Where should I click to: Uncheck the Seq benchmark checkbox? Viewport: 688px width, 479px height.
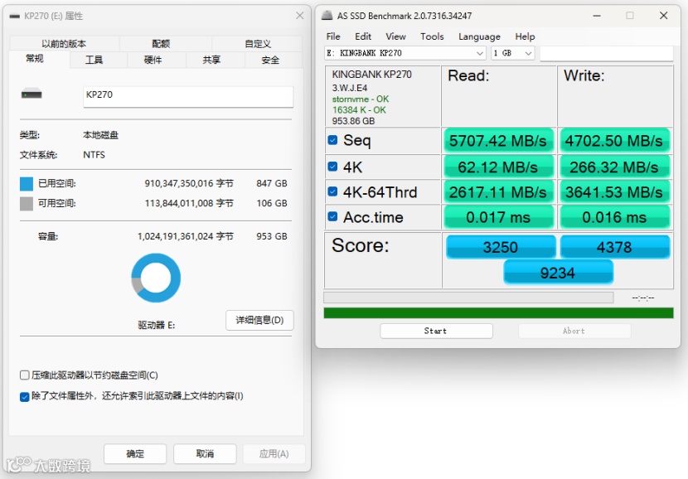click(332, 140)
